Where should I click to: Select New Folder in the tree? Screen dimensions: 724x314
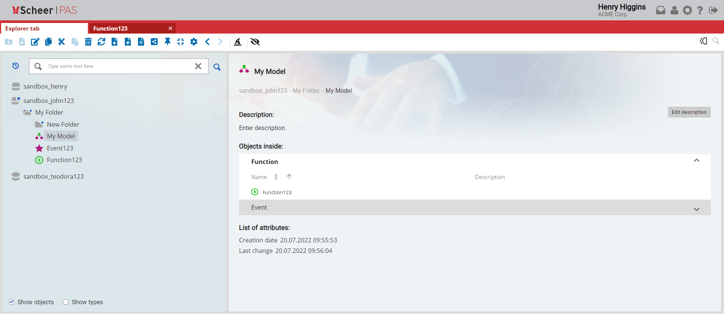coord(63,124)
